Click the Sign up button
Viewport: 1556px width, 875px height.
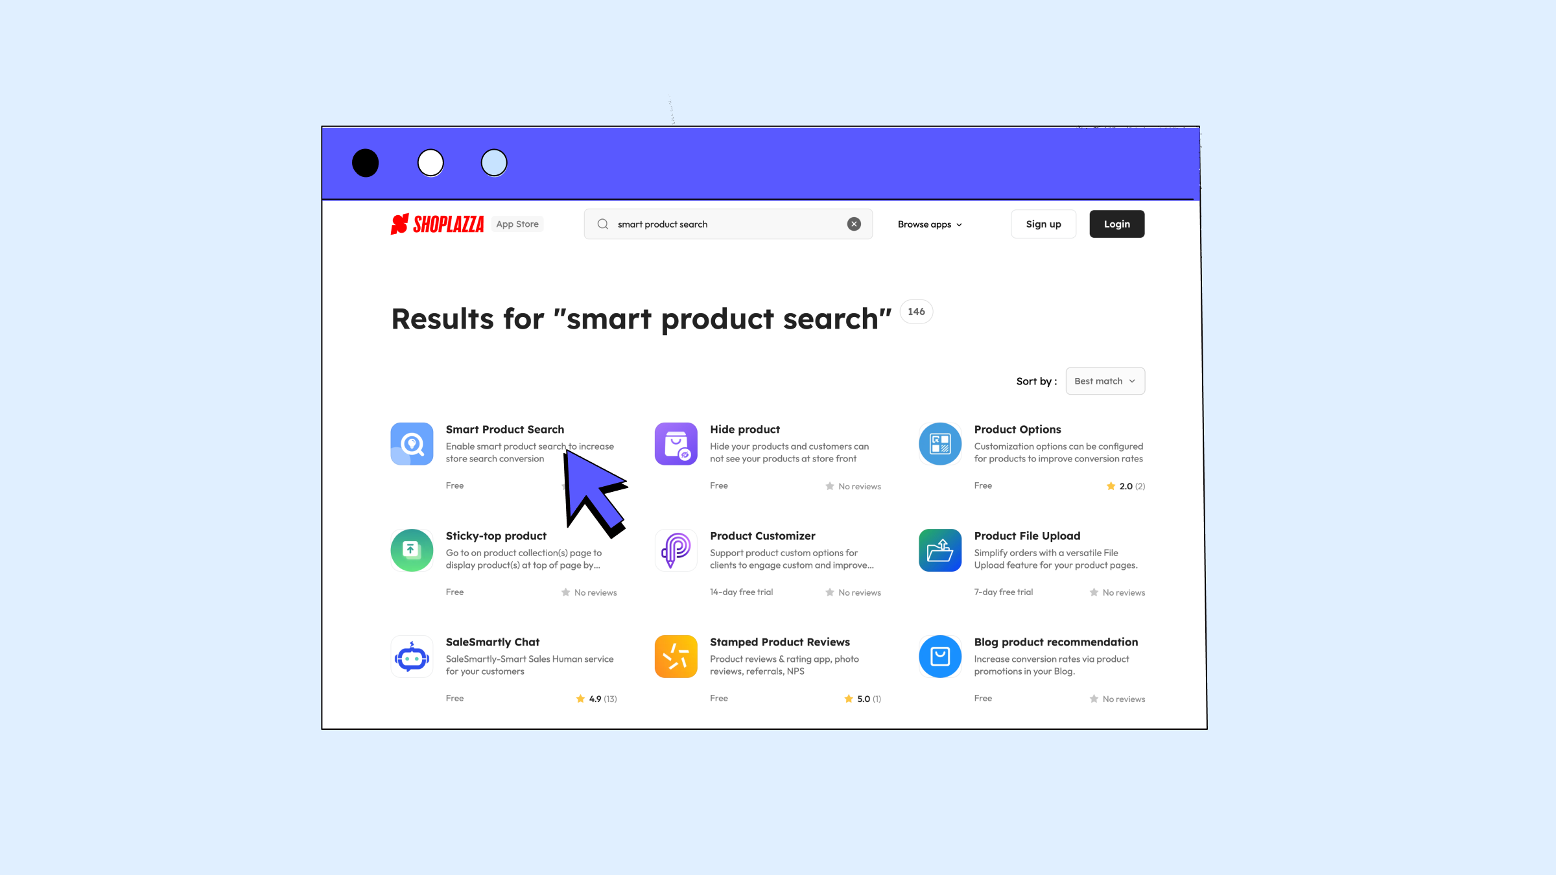pyautogui.click(x=1044, y=224)
